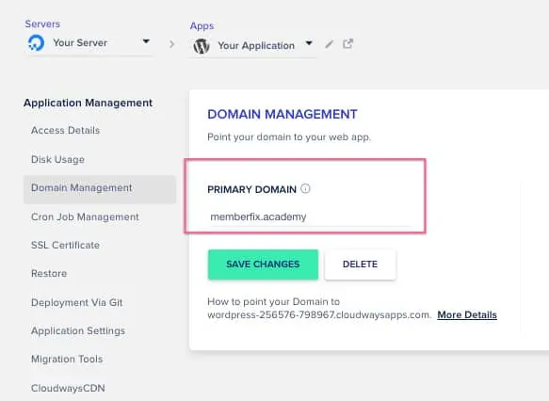This screenshot has height=401, width=549.
Task: Click the info icon beside Primary Domain
Action: pos(305,188)
